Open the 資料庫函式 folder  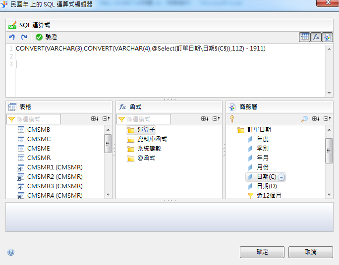(x=147, y=139)
